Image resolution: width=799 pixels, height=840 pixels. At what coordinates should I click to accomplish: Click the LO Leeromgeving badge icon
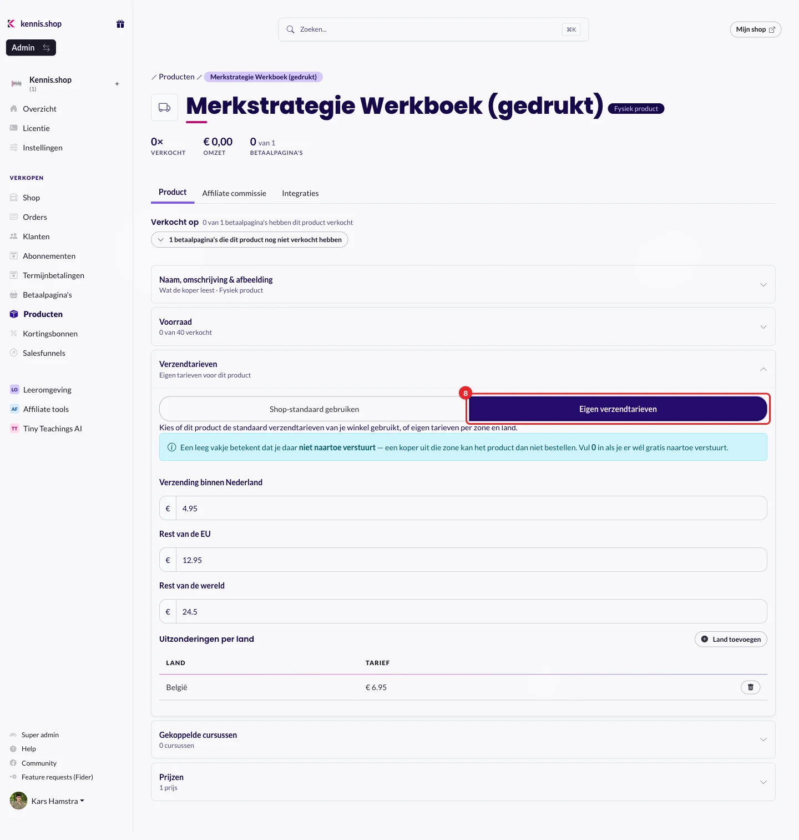click(14, 390)
